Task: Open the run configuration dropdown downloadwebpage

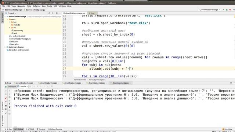Action: pyautogui.click(x=210, y=10)
